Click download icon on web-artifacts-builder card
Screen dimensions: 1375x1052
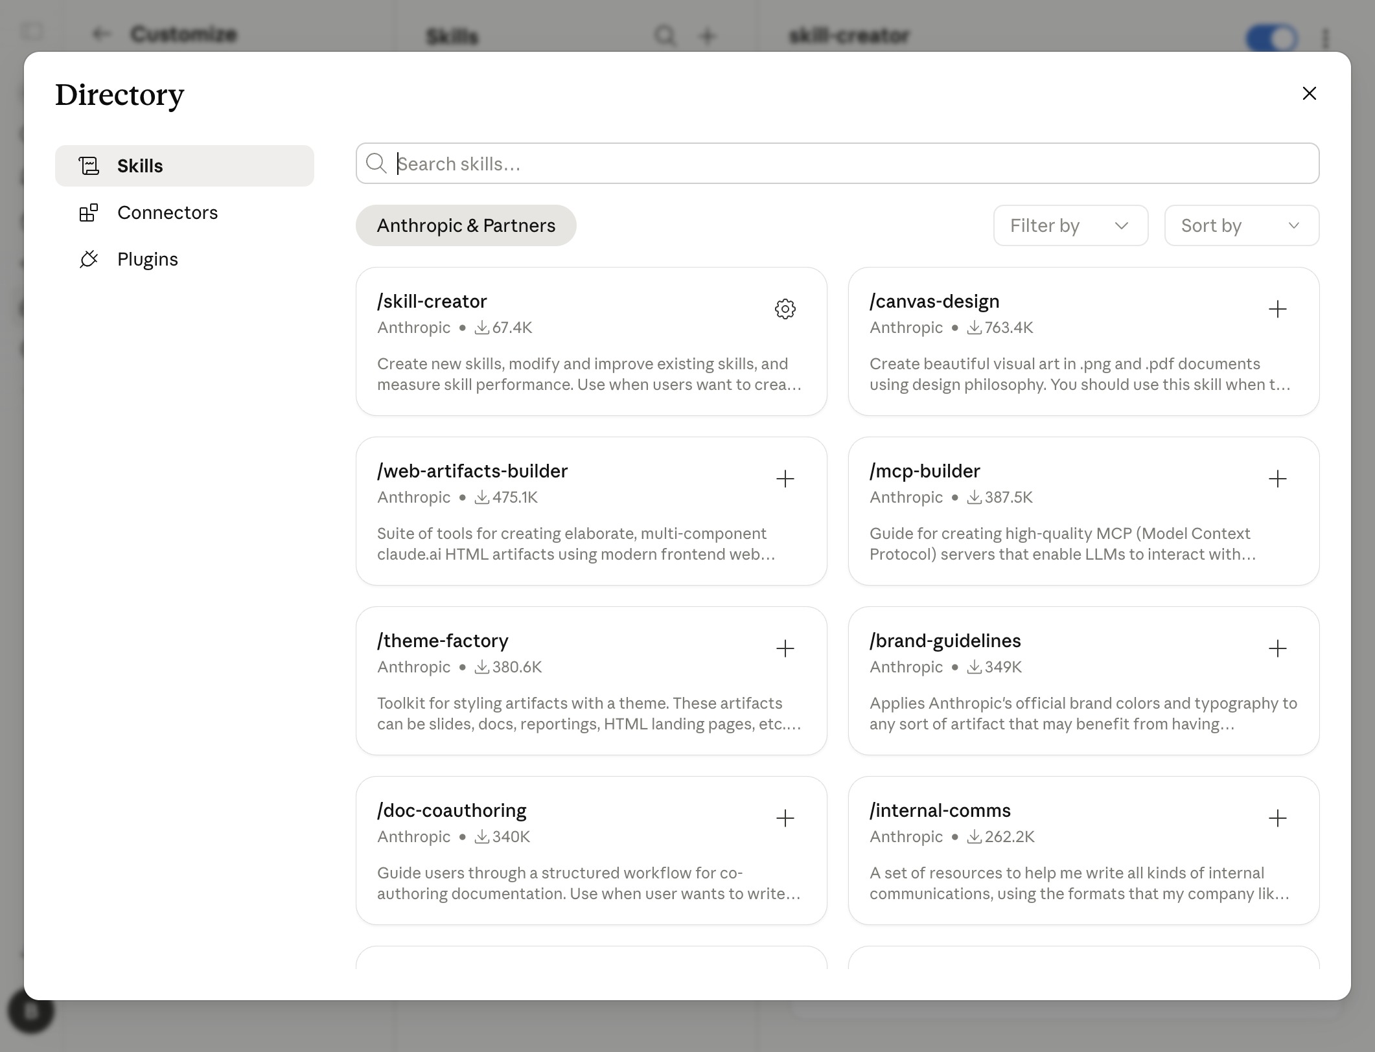pos(481,497)
